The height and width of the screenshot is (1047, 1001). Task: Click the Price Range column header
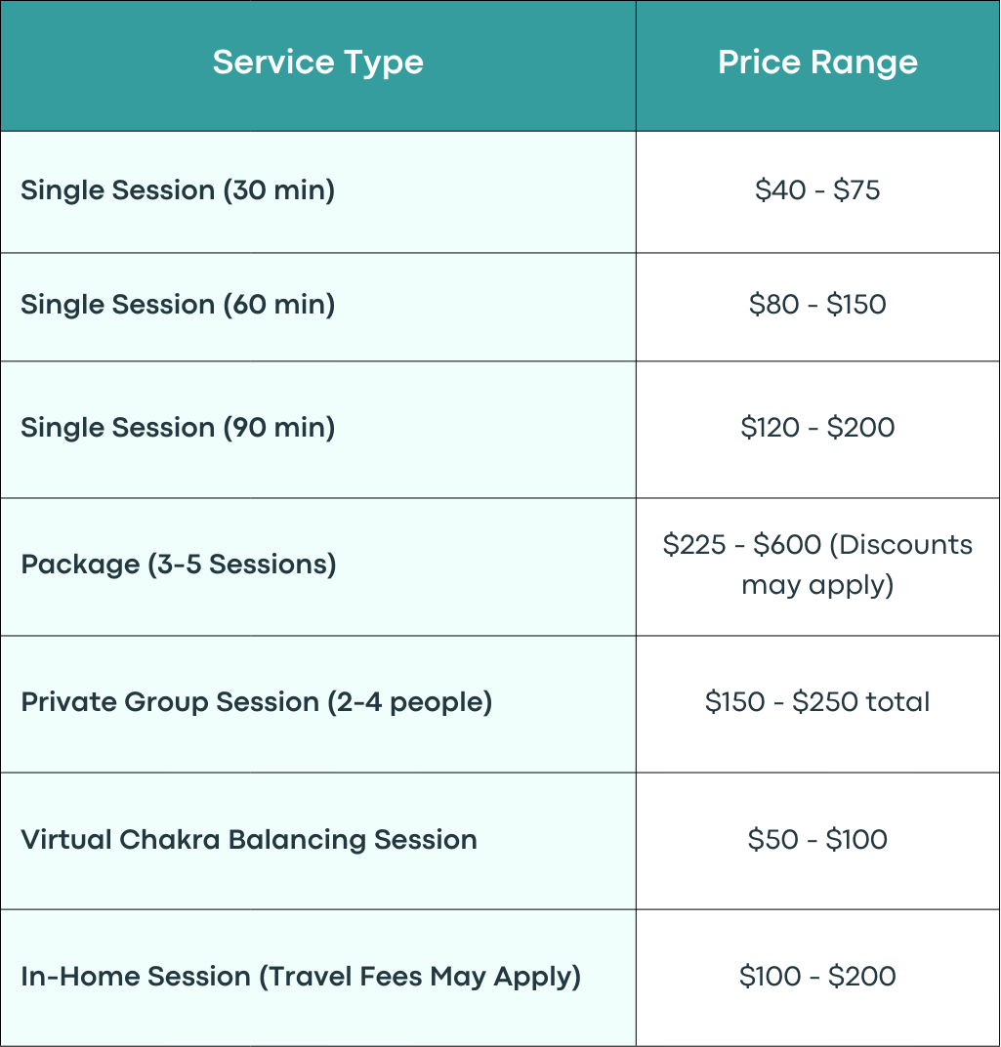coord(817,63)
